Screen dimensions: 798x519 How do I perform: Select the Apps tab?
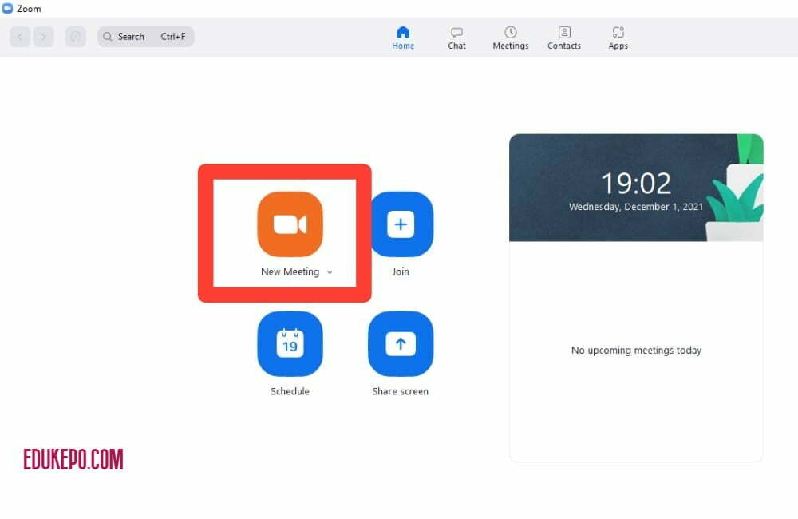tap(618, 38)
